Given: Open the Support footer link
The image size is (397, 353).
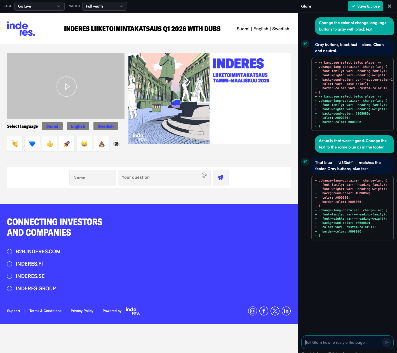Looking at the screenshot, I should click(x=13, y=311).
